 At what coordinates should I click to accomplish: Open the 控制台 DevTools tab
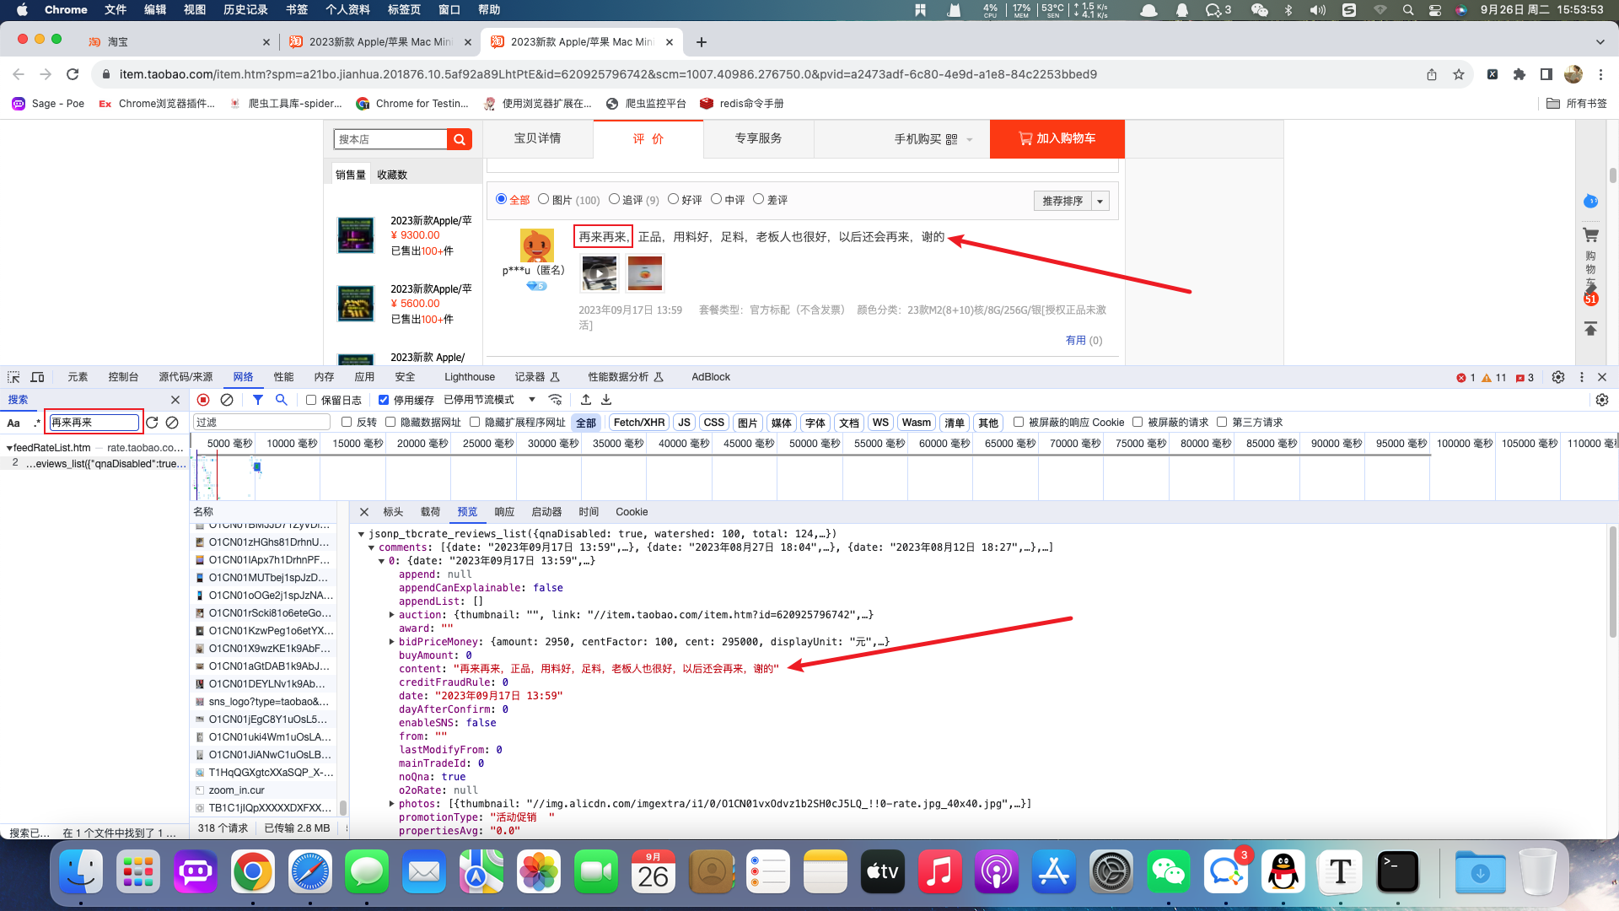tap(123, 377)
